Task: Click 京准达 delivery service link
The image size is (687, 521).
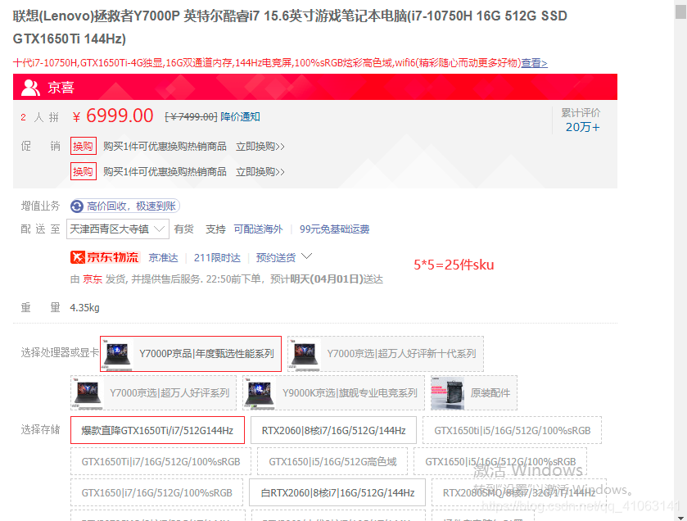Action: 163,258
